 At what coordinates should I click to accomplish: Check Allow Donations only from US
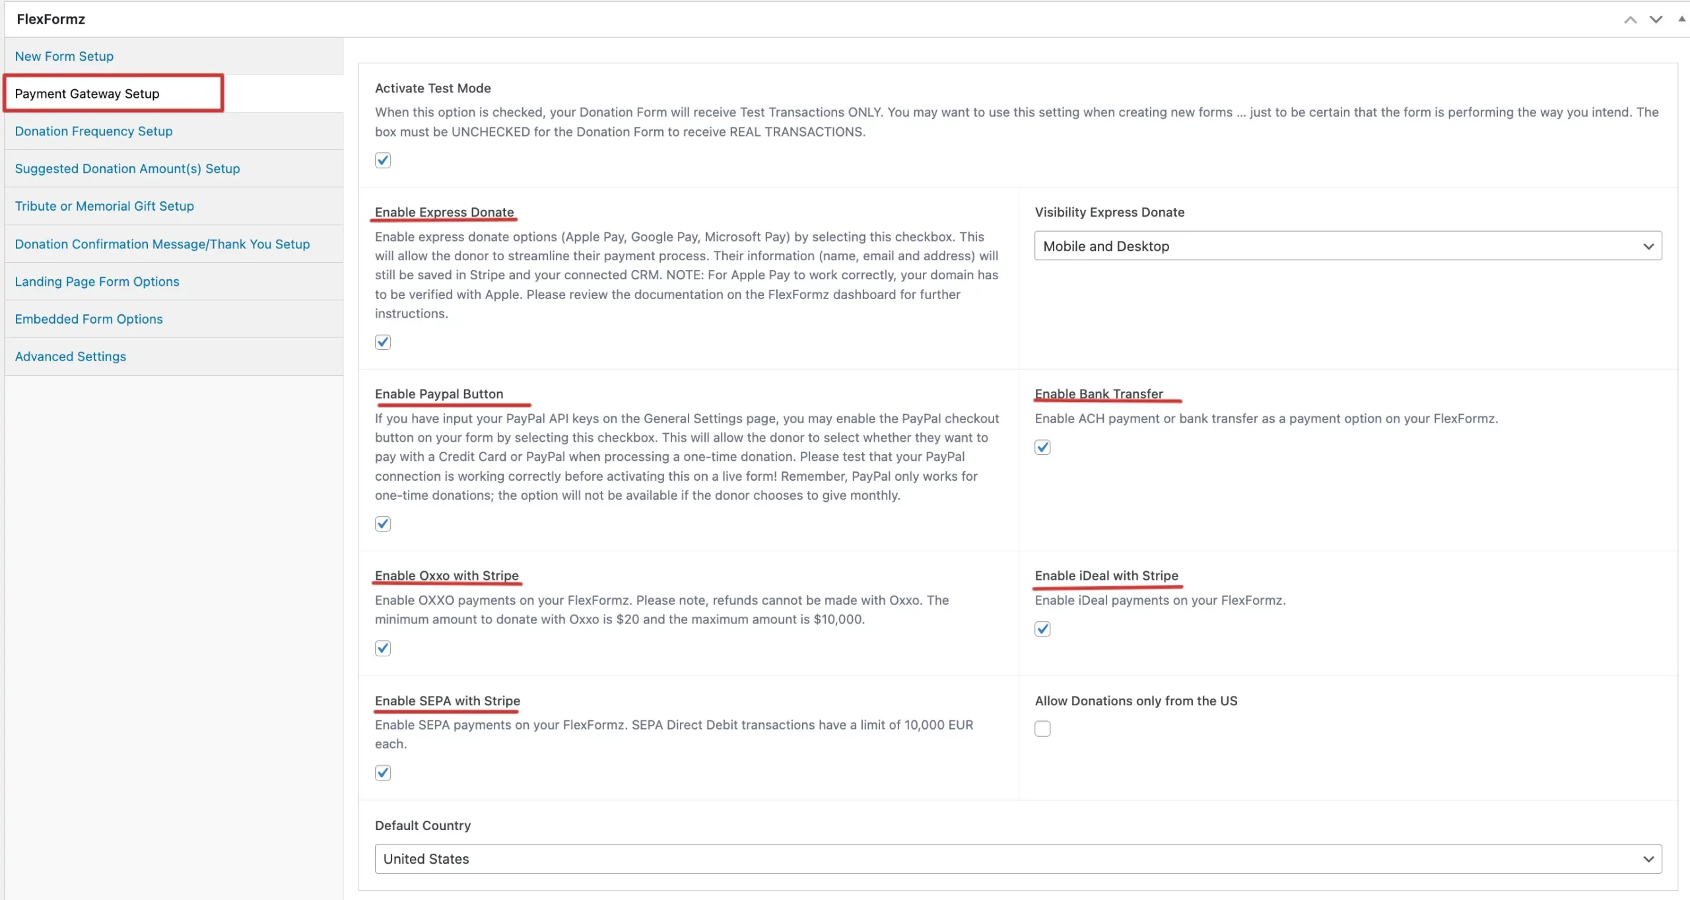tap(1042, 728)
